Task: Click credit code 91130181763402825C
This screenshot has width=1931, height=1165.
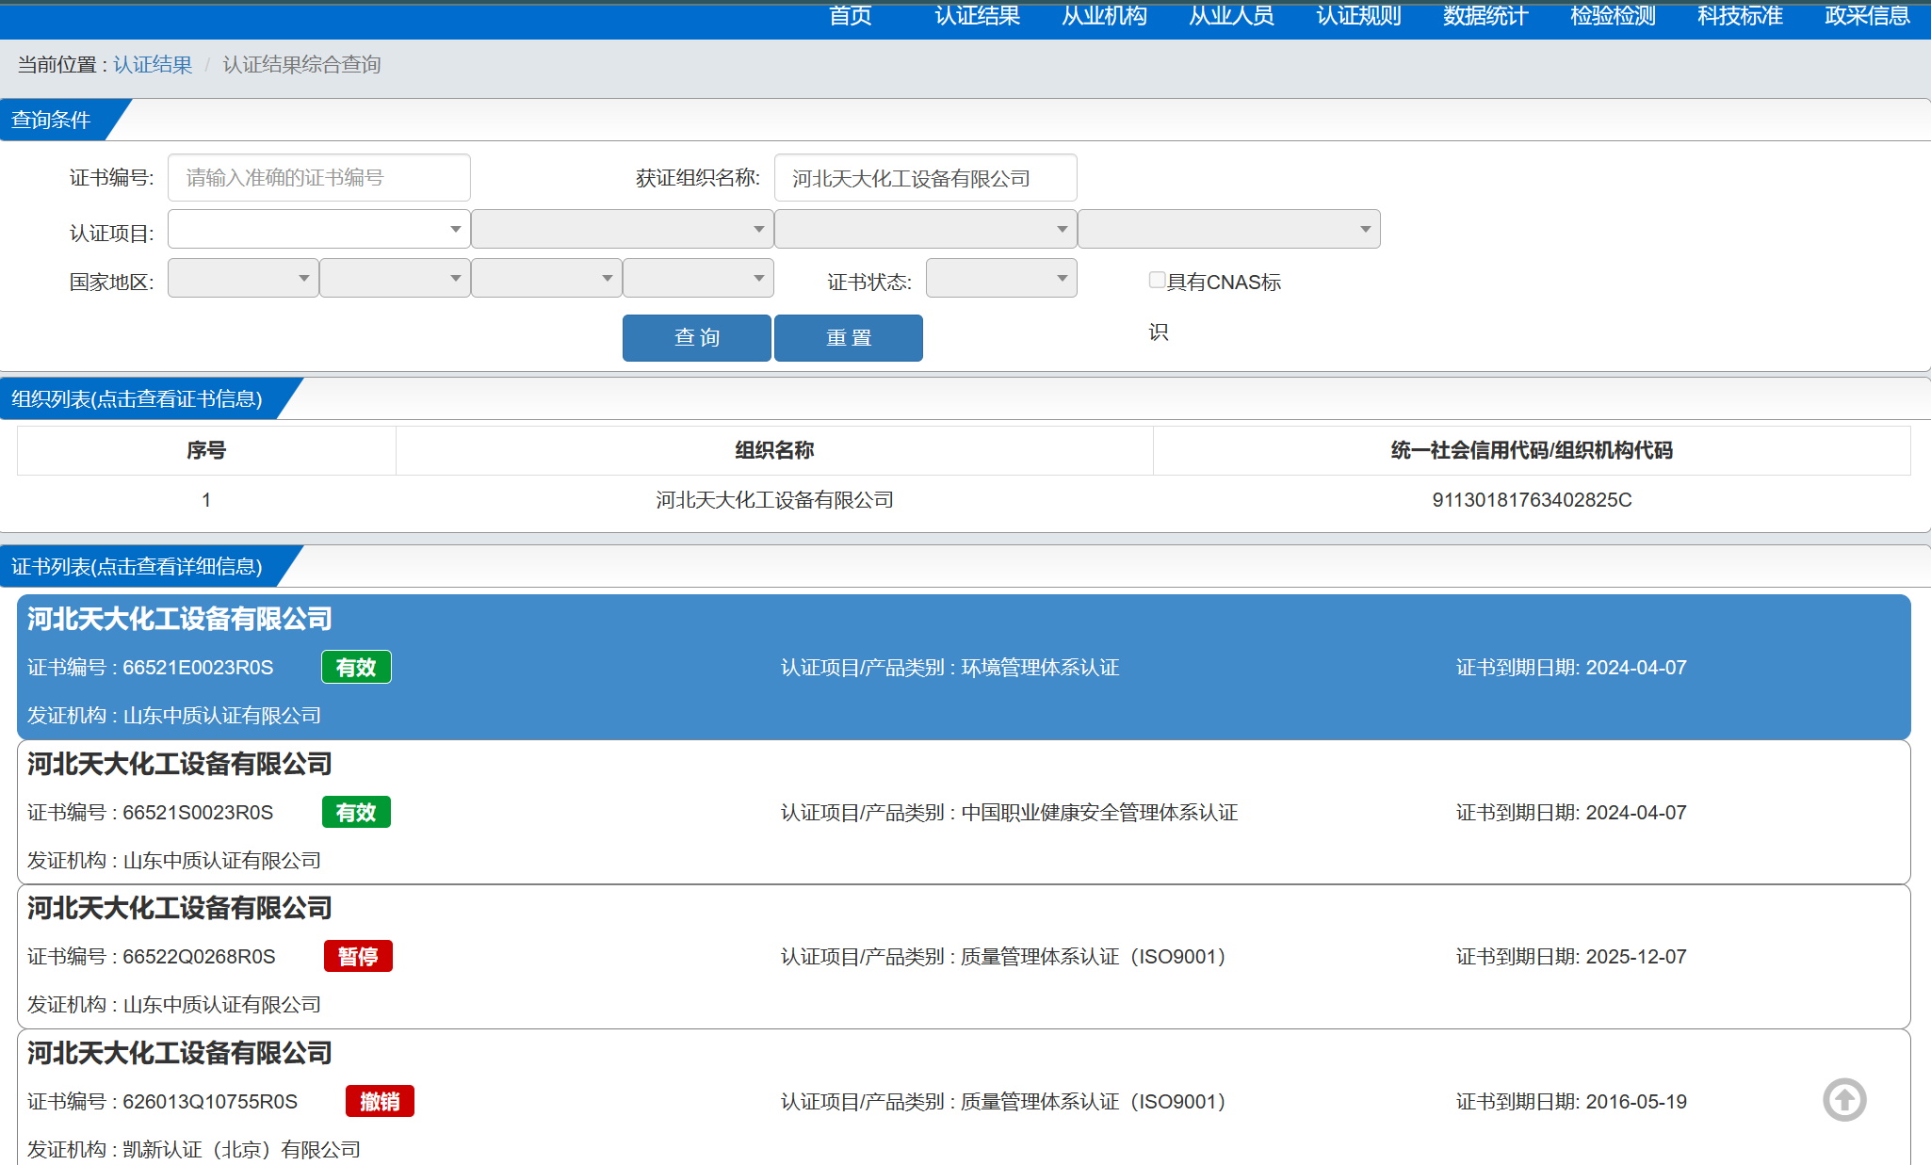Action: coord(1533,500)
